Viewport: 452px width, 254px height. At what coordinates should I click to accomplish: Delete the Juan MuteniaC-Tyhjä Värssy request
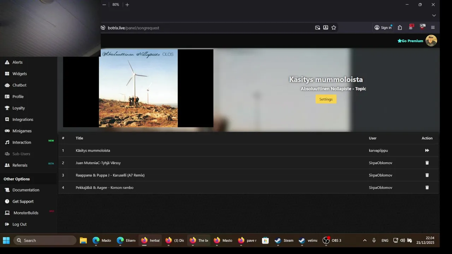point(427,163)
